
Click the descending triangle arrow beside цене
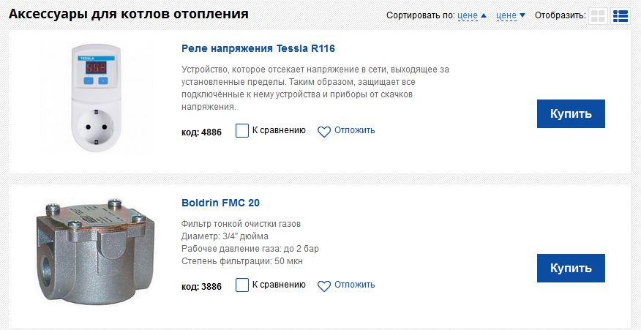[x=522, y=15]
